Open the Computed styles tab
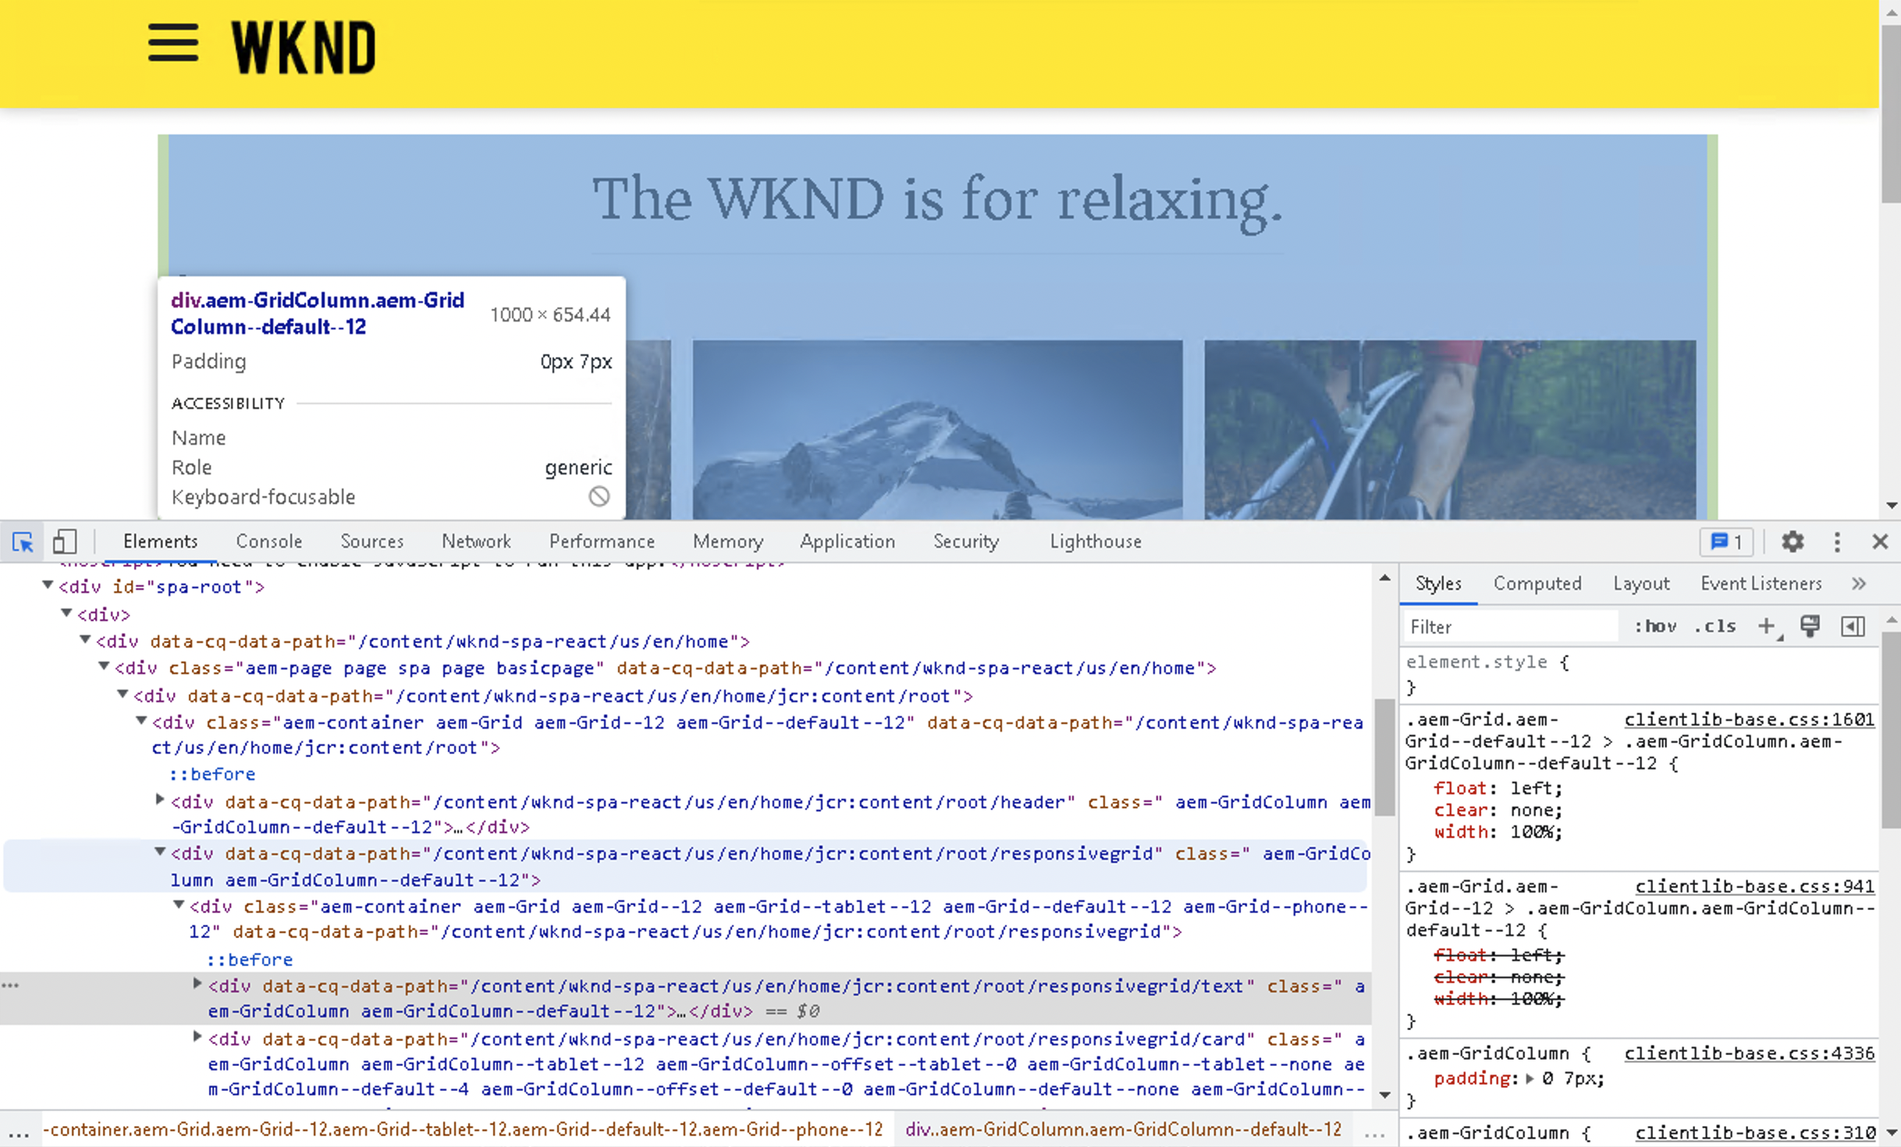Image resolution: width=1901 pixels, height=1147 pixels. tap(1537, 584)
